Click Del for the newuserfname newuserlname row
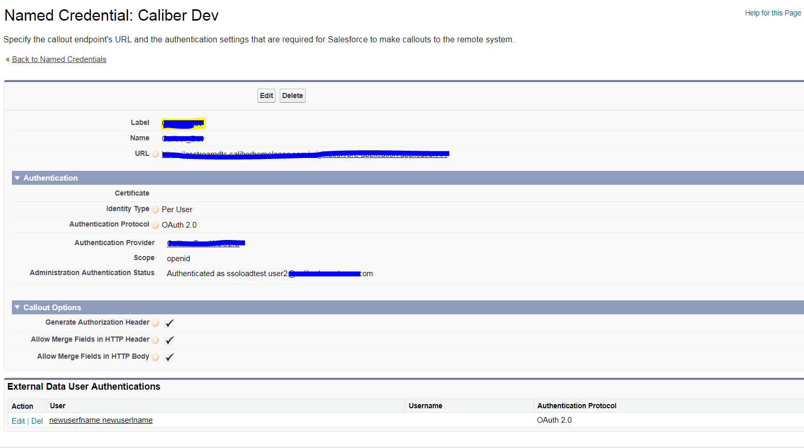Screen dimensions: 804x448 pyautogui.click(x=37, y=421)
